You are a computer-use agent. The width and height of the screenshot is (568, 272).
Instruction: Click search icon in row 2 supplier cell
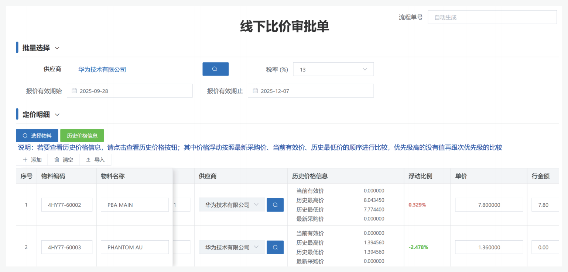275,247
